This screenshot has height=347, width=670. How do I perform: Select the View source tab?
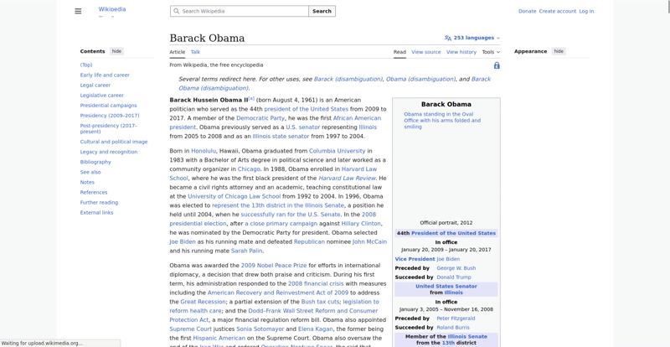pos(426,52)
